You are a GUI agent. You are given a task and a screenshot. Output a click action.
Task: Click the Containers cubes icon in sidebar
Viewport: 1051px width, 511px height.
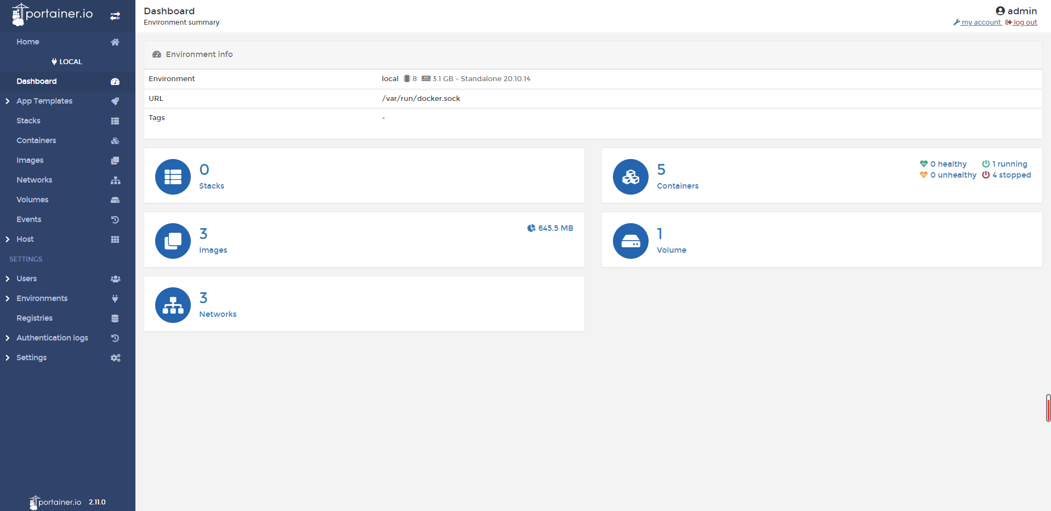click(115, 141)
